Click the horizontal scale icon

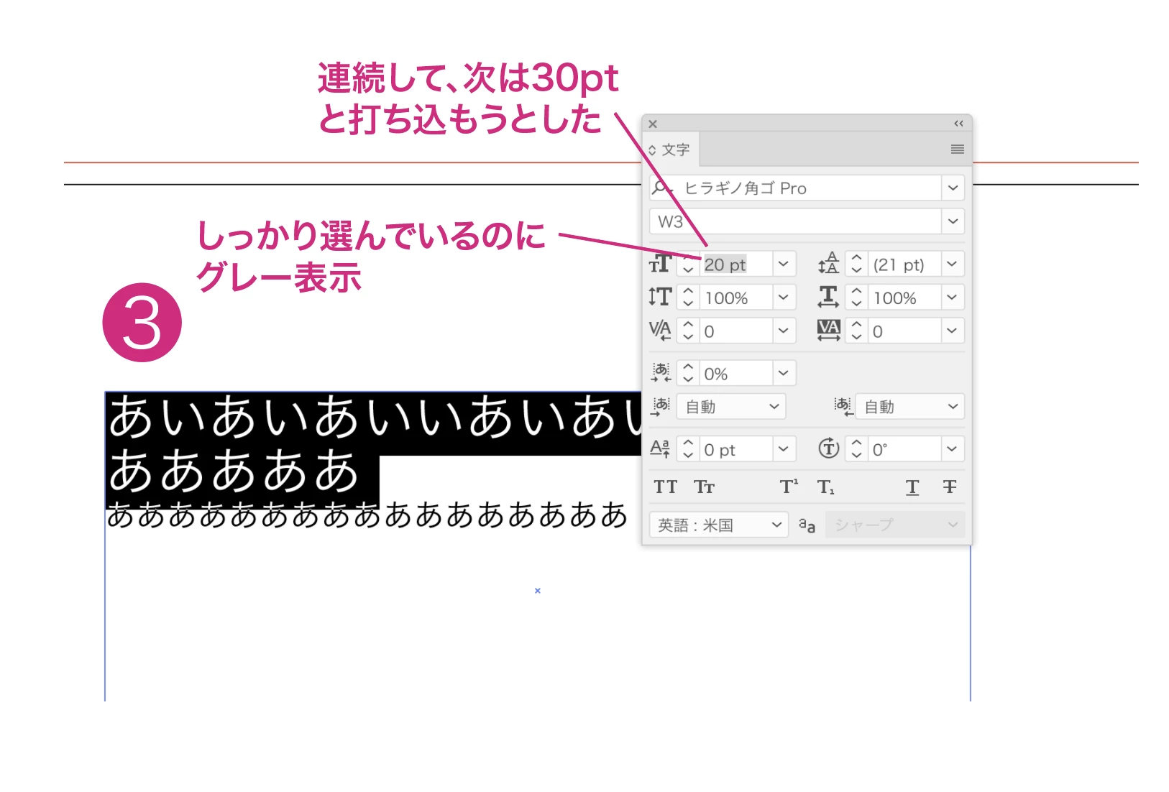[828, 297]
